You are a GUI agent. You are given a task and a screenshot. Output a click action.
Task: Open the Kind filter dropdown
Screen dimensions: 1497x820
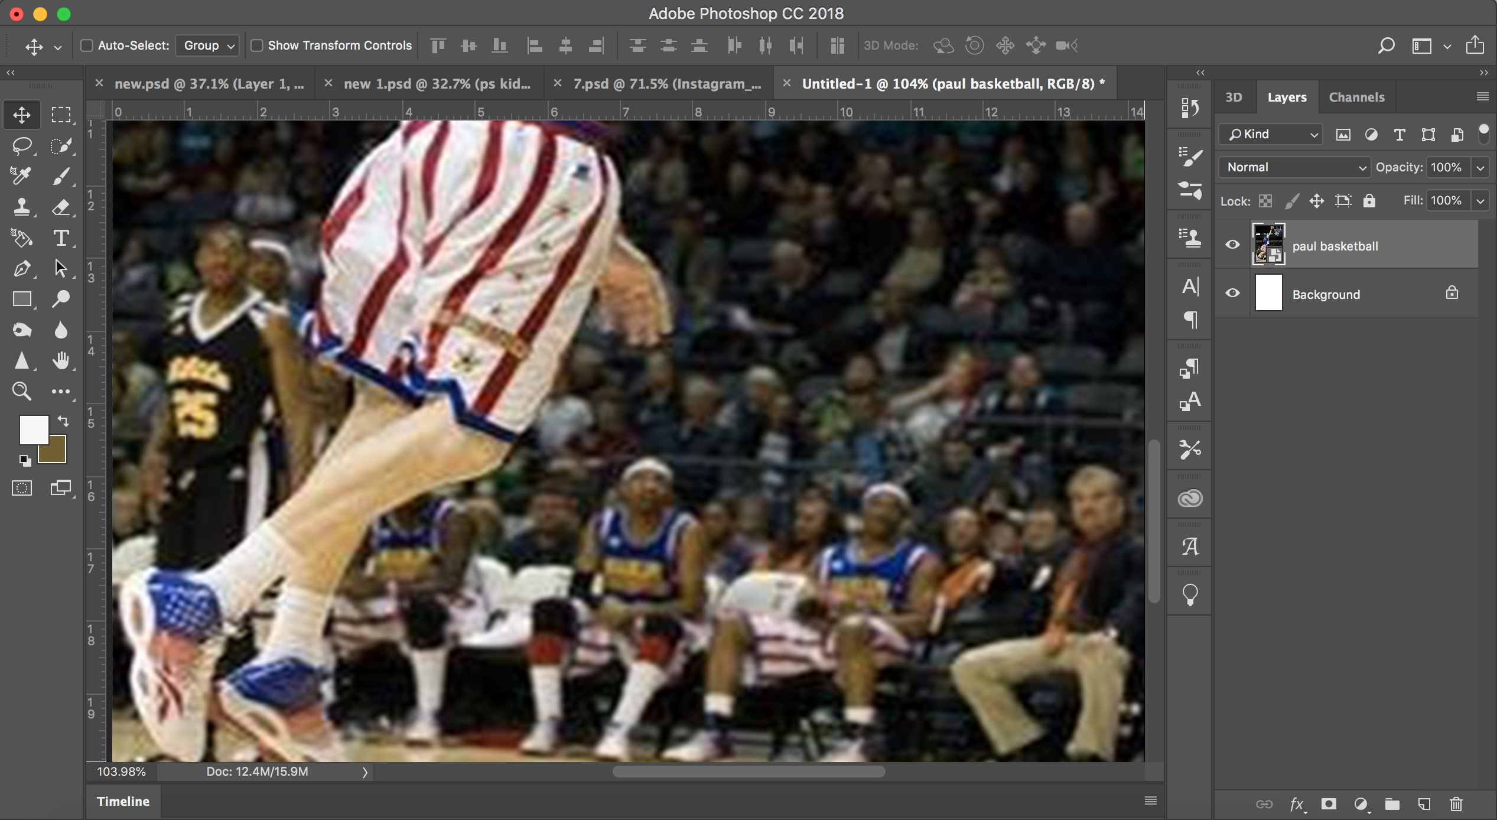pyautogui.click(x=1270, y=134)
